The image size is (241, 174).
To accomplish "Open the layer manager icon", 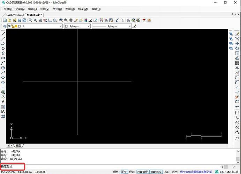I will coord(5,26).
